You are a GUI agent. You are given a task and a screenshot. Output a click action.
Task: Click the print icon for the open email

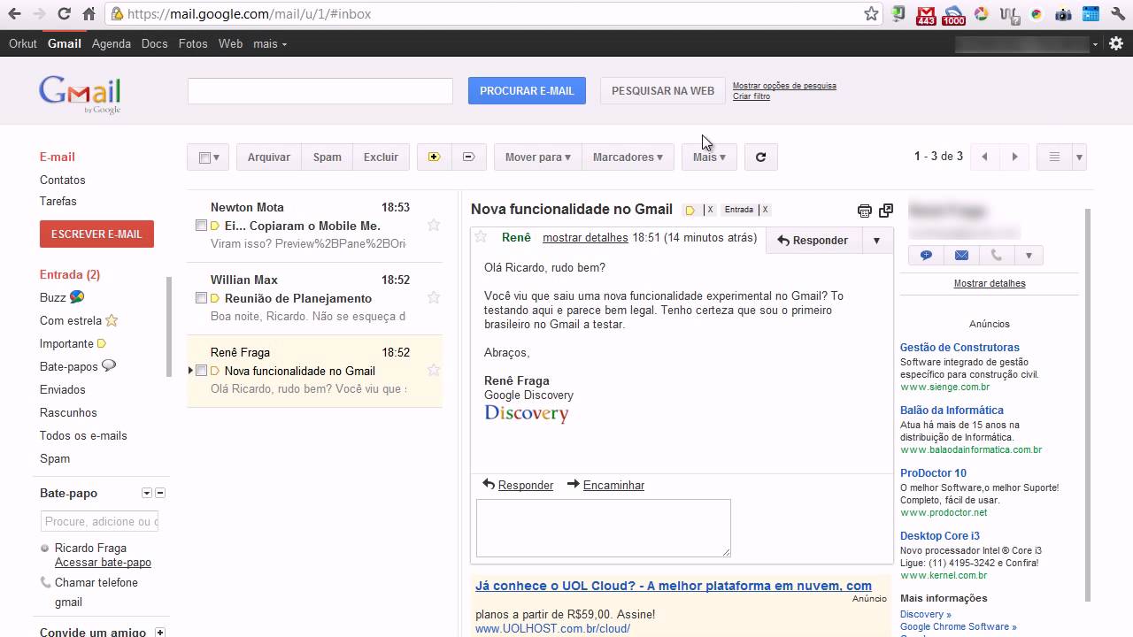click(x=864, y=211)
